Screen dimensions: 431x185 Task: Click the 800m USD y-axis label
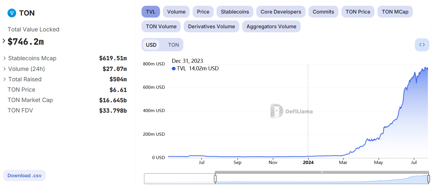pyautogui.click(x=154, y=64)
